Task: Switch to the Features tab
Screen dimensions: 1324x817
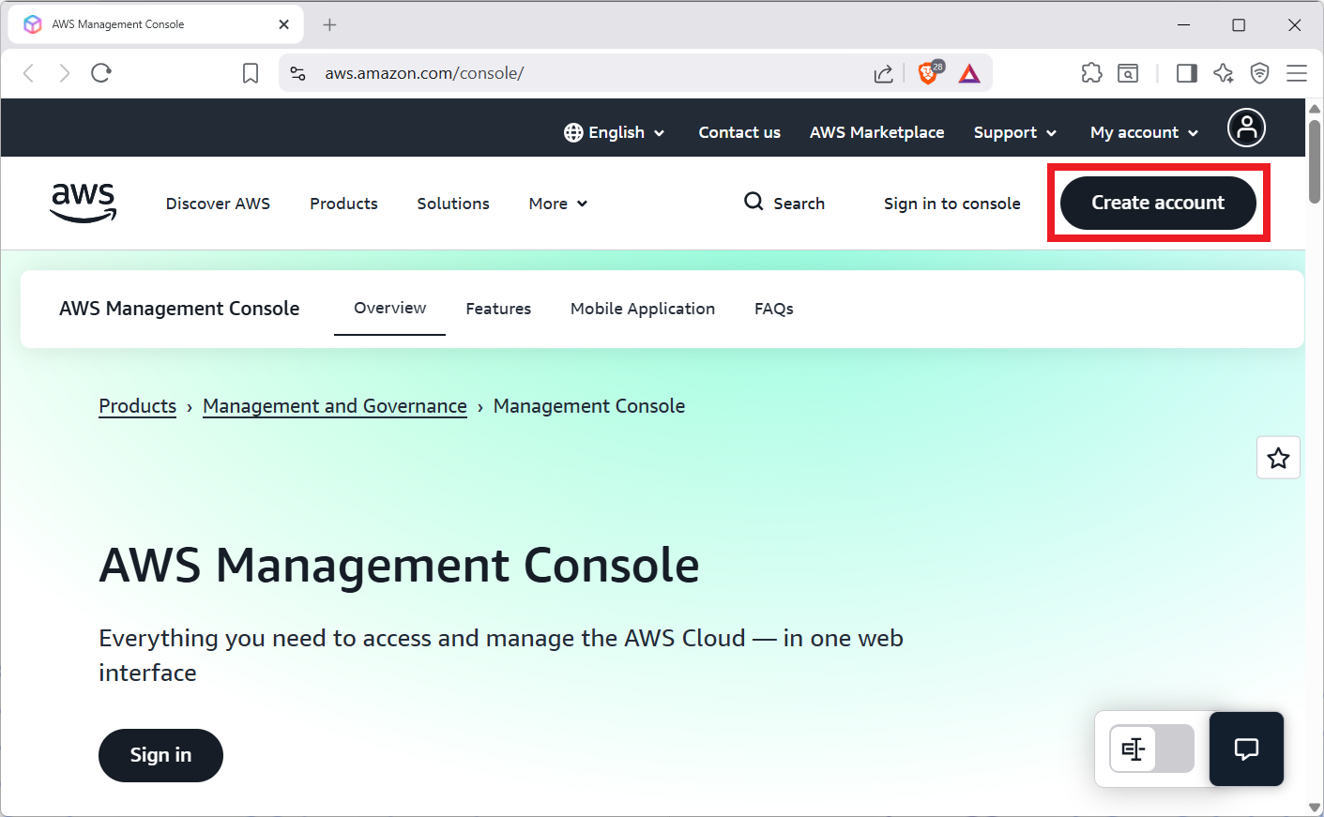Action: [x=498, y=309]
